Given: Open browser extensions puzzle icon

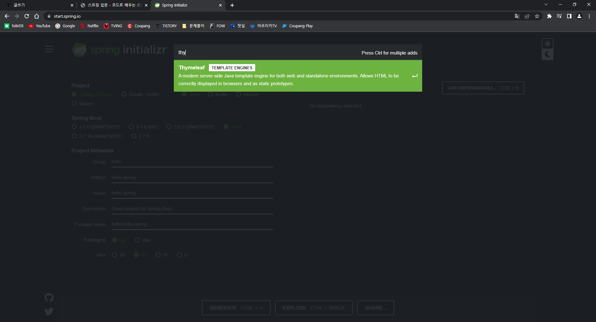Looking at the screenshot, I should pos(549,16).
